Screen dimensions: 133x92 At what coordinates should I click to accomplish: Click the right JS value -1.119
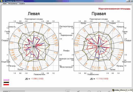tap(99, 79)
